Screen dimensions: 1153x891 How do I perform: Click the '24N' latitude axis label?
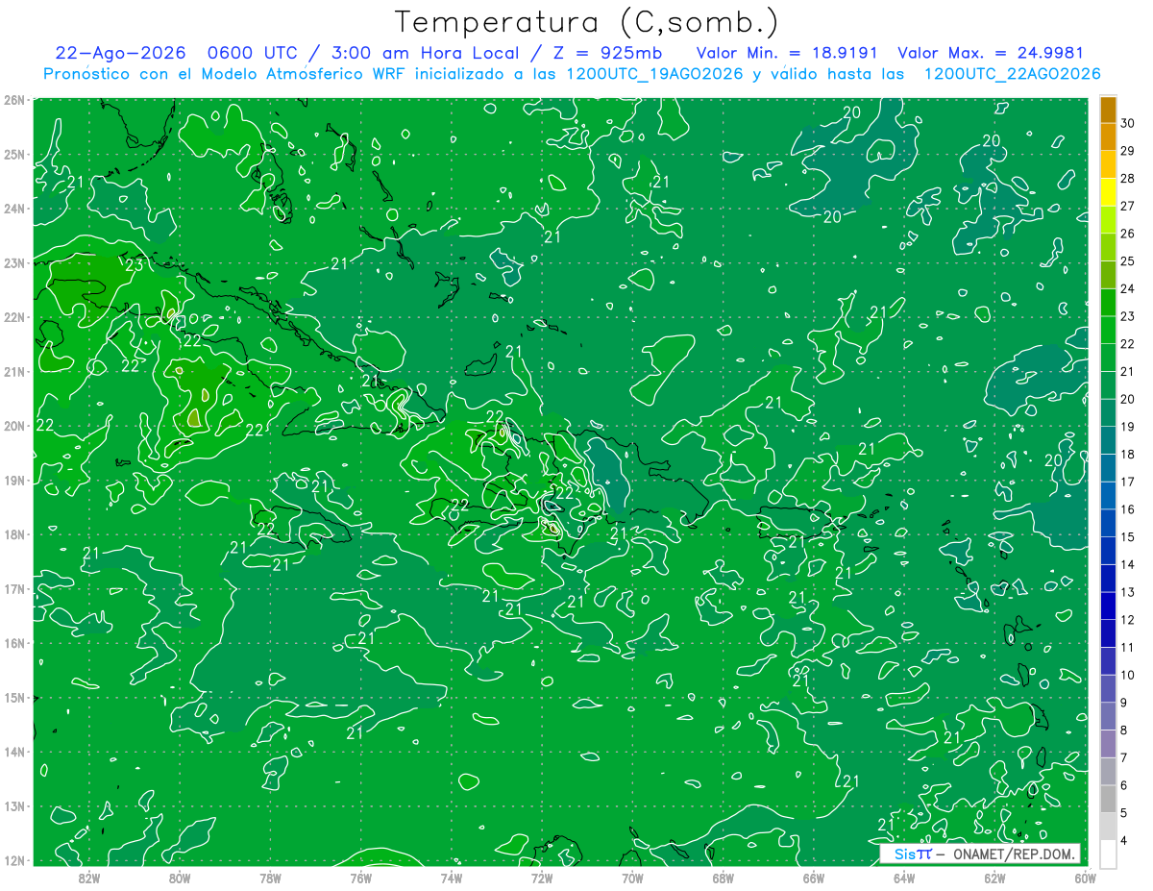pos(13,209)
